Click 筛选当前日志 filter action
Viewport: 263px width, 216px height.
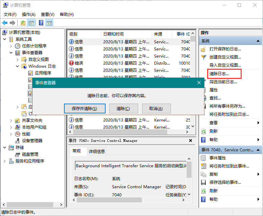point(223,82)
